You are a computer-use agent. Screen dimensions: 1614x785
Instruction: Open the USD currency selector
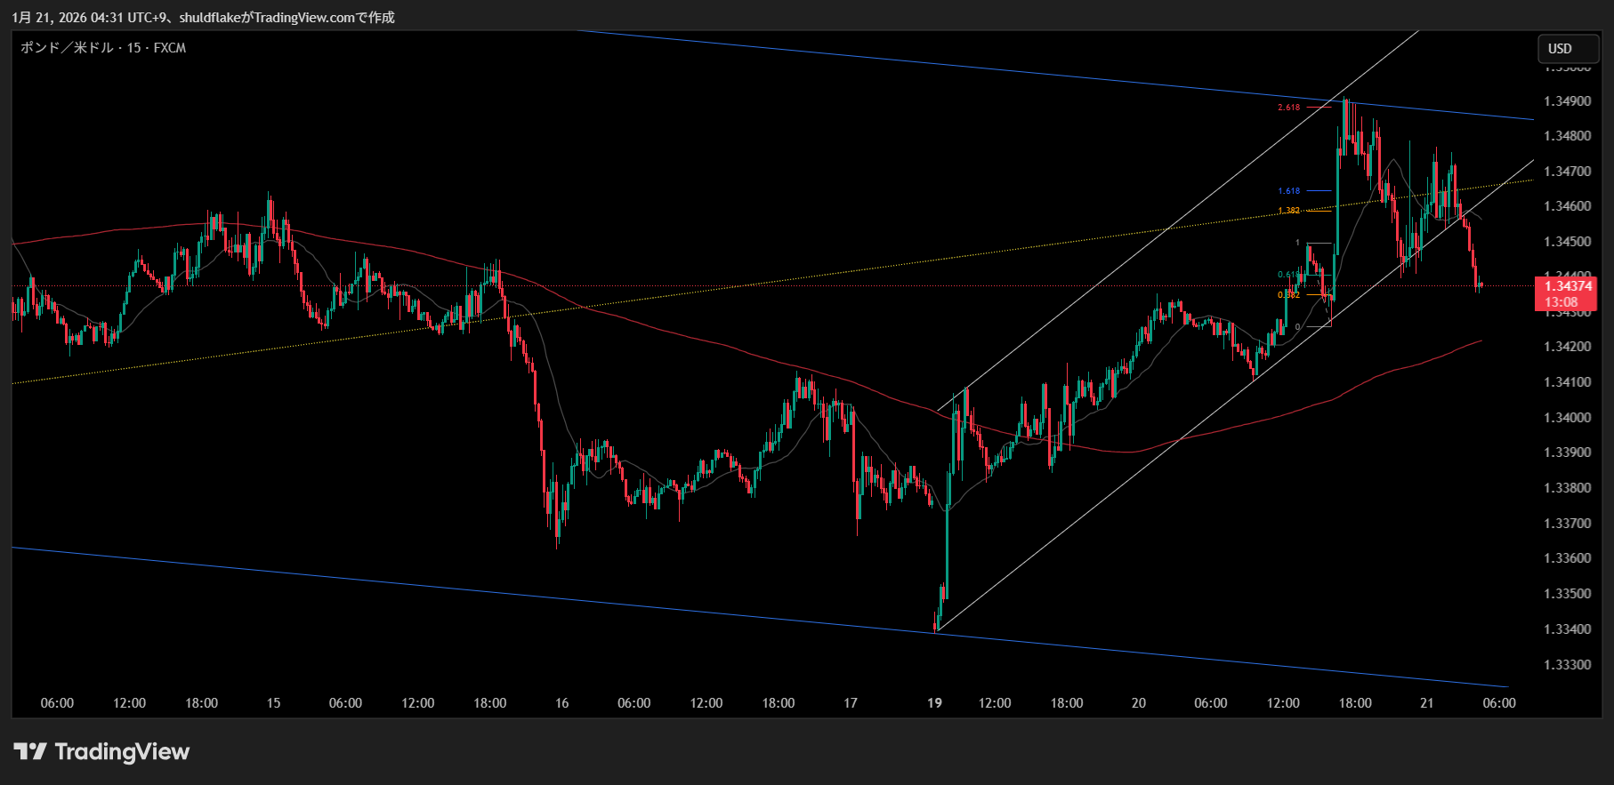[1568, 49]
